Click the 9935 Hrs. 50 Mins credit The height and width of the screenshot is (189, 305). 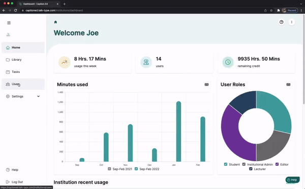click(x=259, y=59)
